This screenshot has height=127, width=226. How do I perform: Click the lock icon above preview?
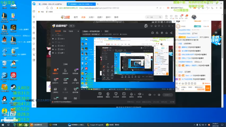click(x=157, y=33)
